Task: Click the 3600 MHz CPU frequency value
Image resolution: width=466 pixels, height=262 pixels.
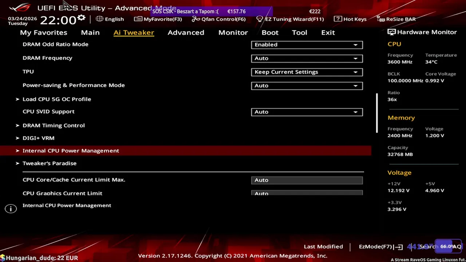Action: [x=400, y=62]
